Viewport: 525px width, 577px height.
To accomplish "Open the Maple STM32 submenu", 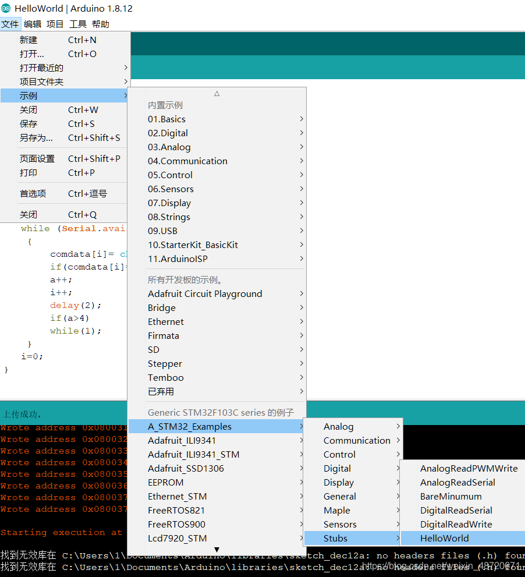I will 353,511.
